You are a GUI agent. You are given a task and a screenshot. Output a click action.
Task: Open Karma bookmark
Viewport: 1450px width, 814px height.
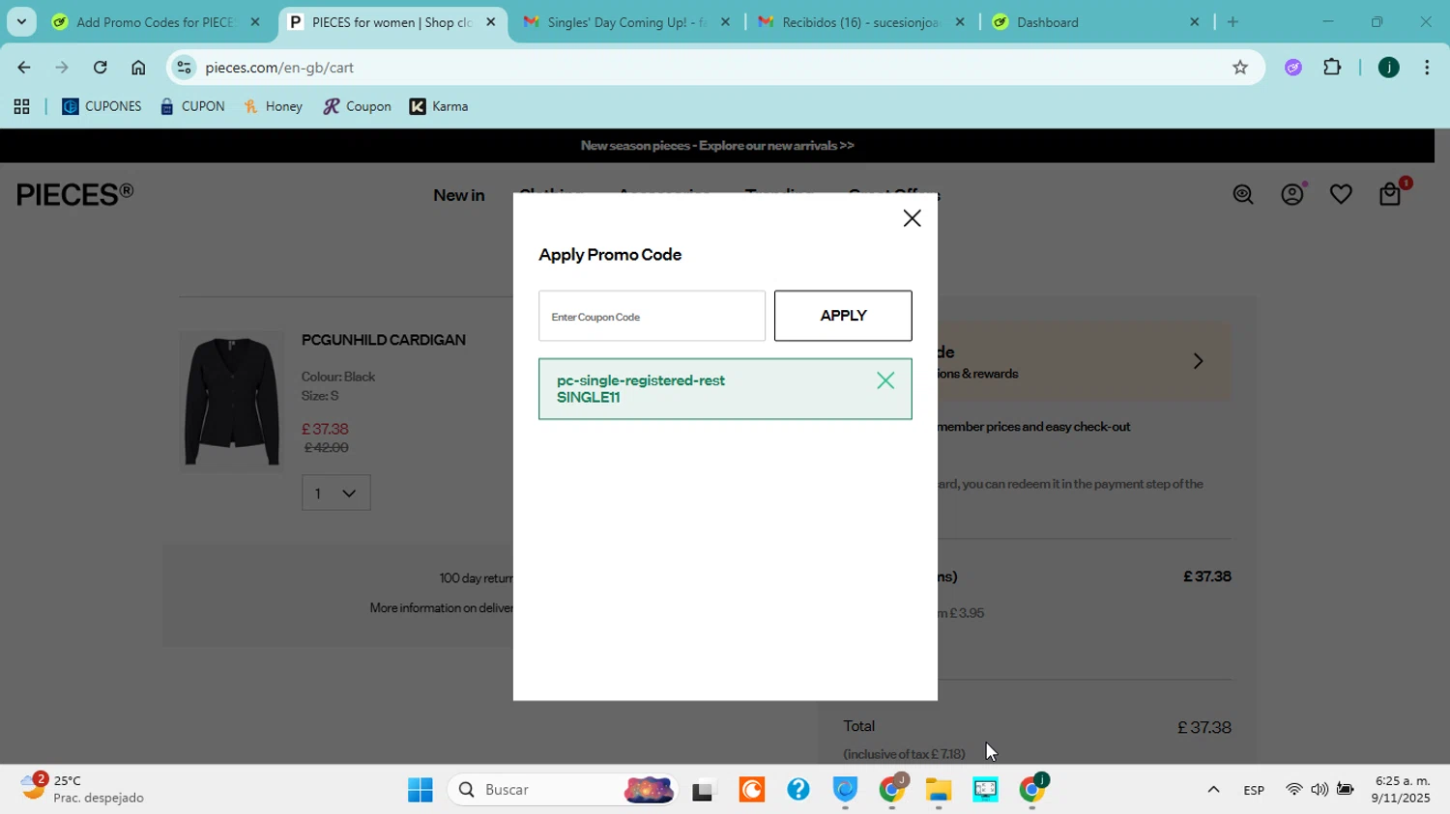point(439,107)
